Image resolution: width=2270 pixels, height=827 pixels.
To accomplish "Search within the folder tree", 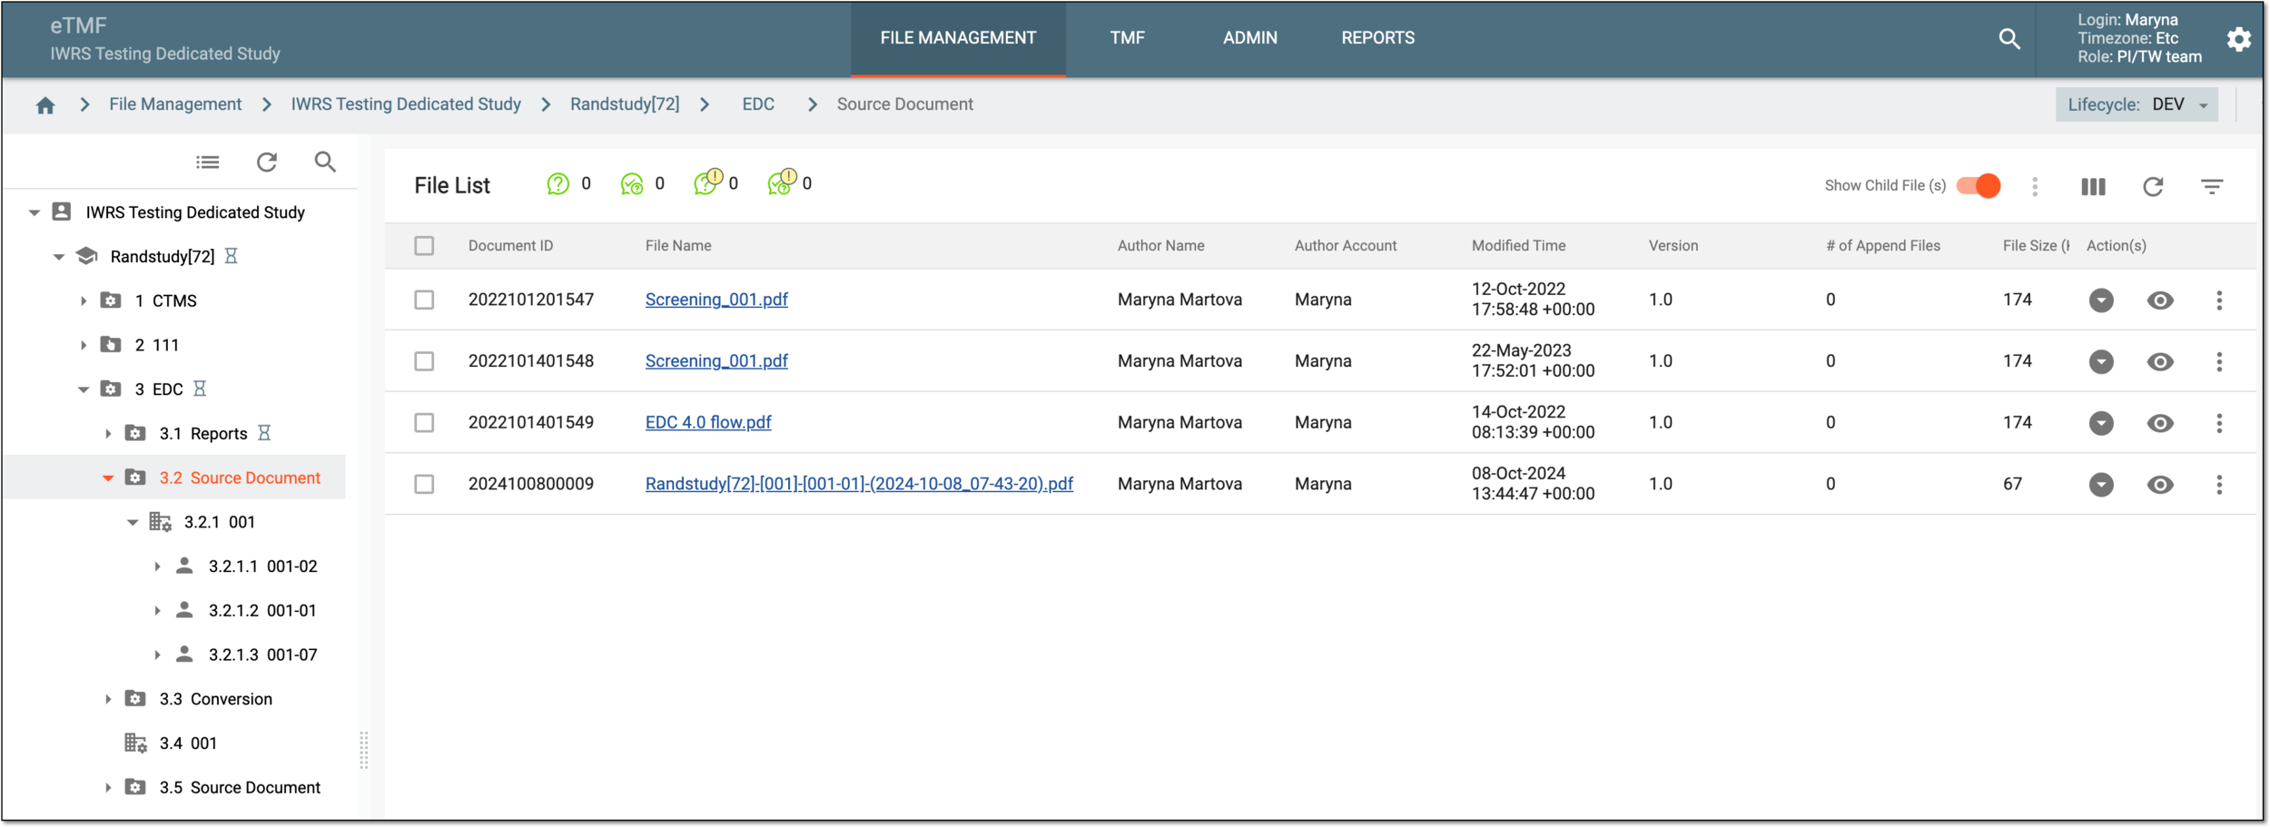I will click(x=325, y=162).
